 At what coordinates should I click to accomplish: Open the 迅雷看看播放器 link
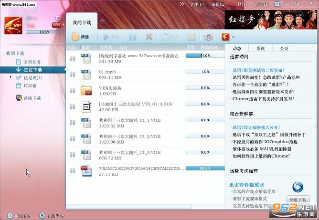(x=246, y=185)
